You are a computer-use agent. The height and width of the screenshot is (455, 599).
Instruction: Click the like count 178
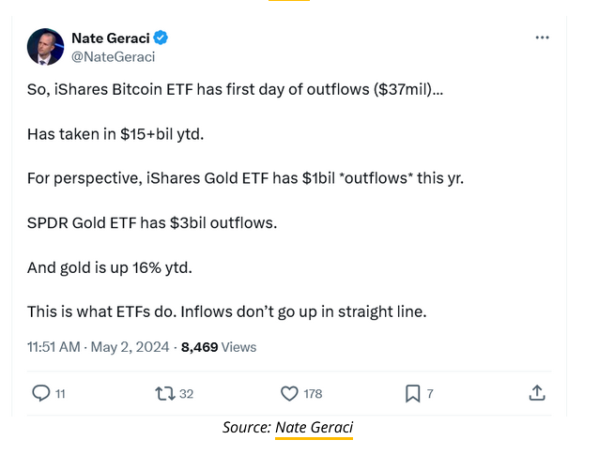click(x=313, y=394)
